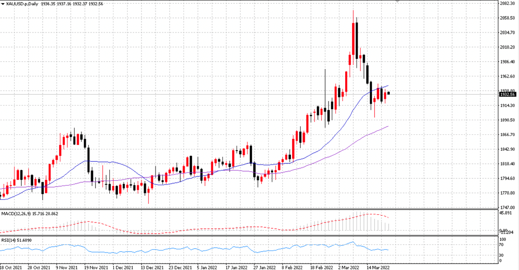The height and width of the screenshot is (270, 519).
Task: Click the 1962.60 price axis label
Action: click(x=507, y=76)
